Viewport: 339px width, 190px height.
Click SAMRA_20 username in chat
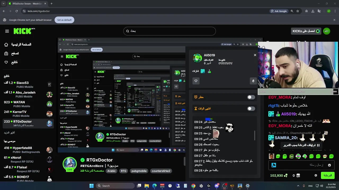286,138
